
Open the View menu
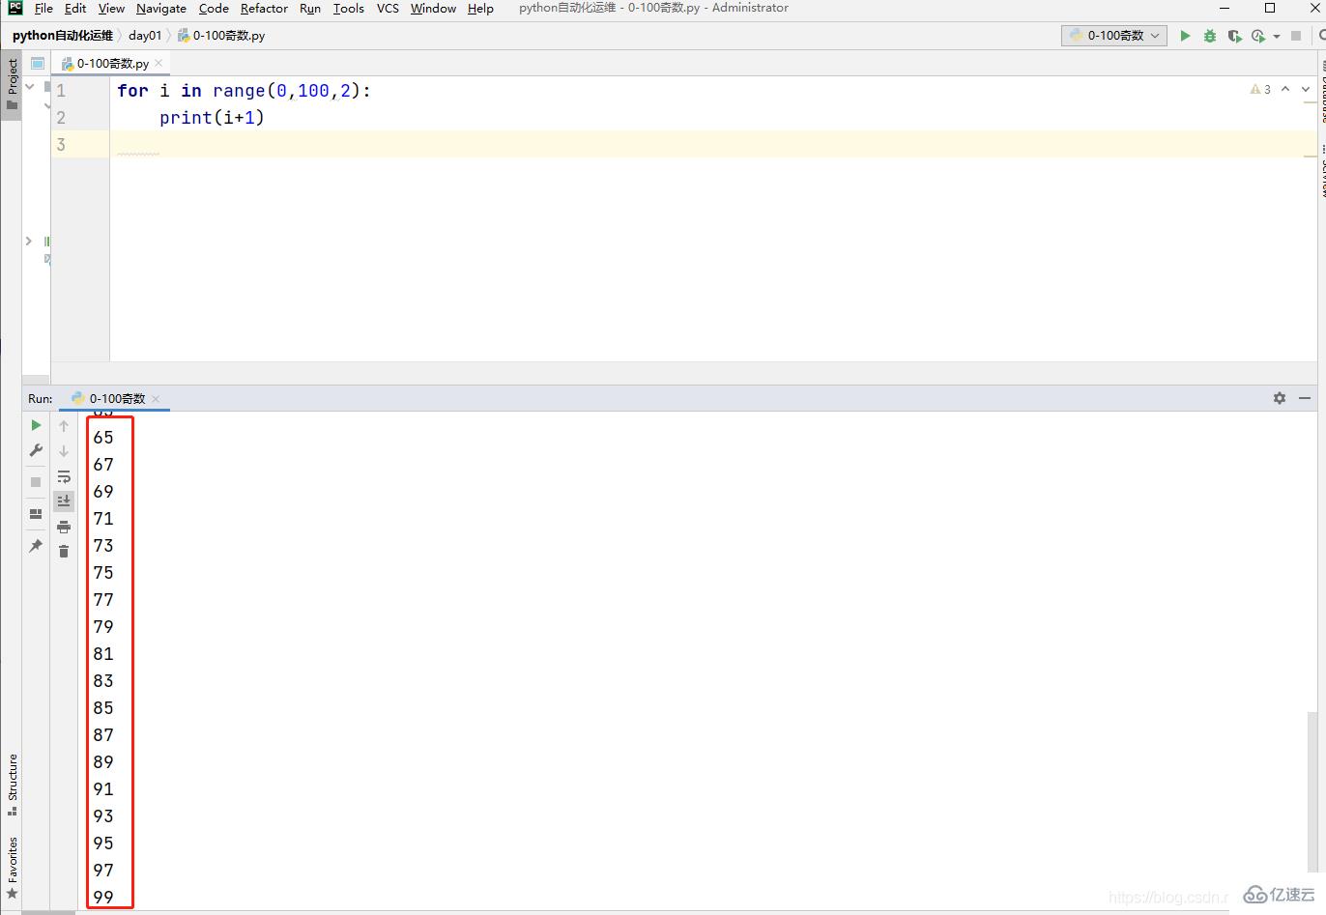pyautogui.click(x=111, y=9)
